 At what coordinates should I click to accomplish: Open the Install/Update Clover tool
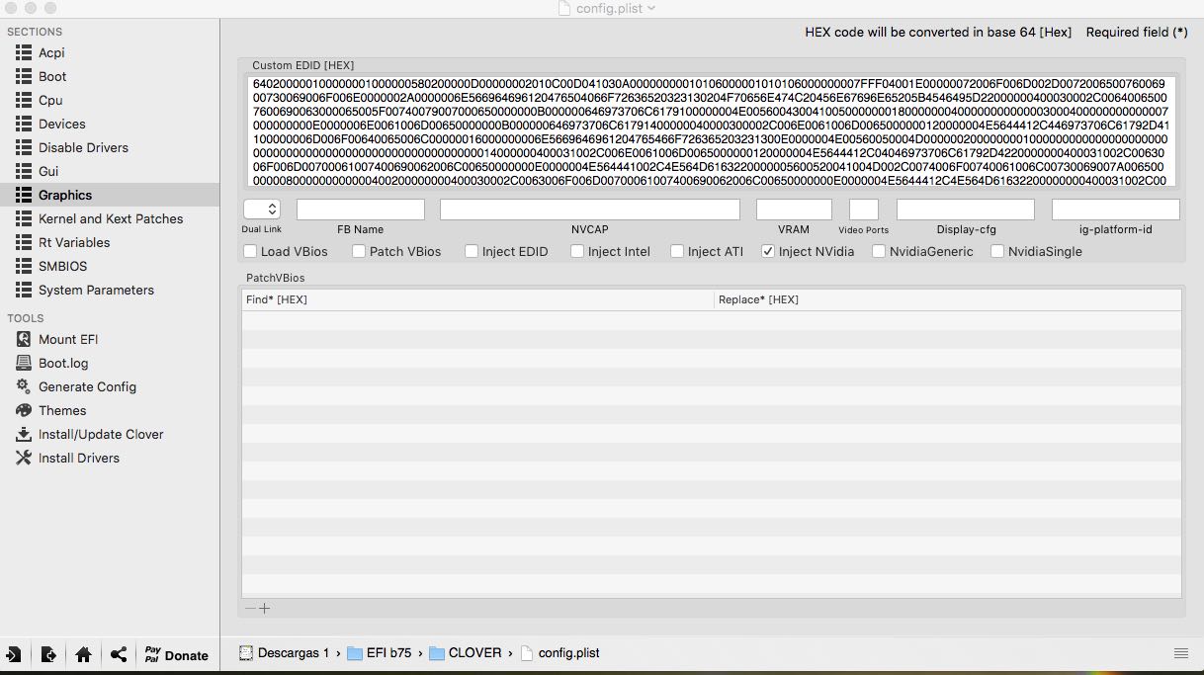[x=101, y=434]
